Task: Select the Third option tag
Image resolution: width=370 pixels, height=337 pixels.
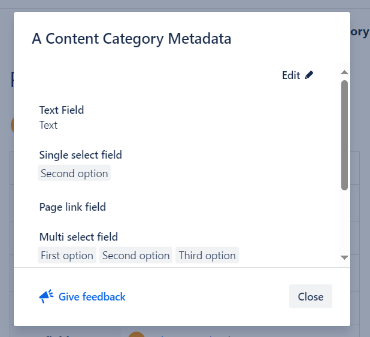Action: [207, 256]
